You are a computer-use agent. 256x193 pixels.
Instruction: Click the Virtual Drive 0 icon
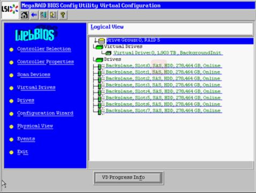(x=108, y=53)
